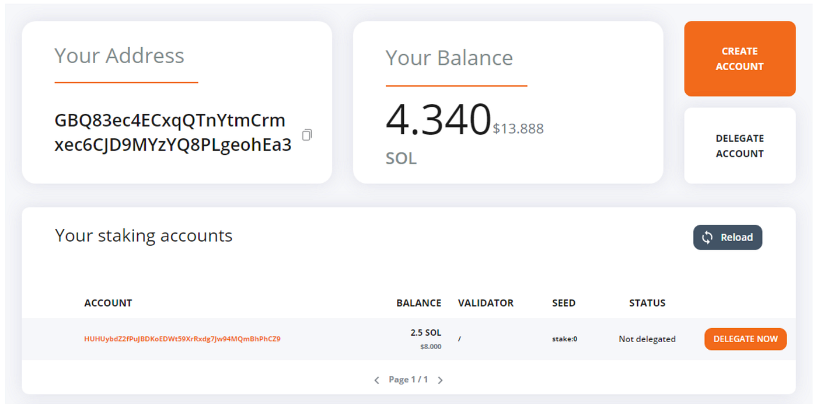This screenshot has width=817, height=407.
Task: Open the staking account HUHUybdZ2f… address link
Action: (x=182, y=339)
